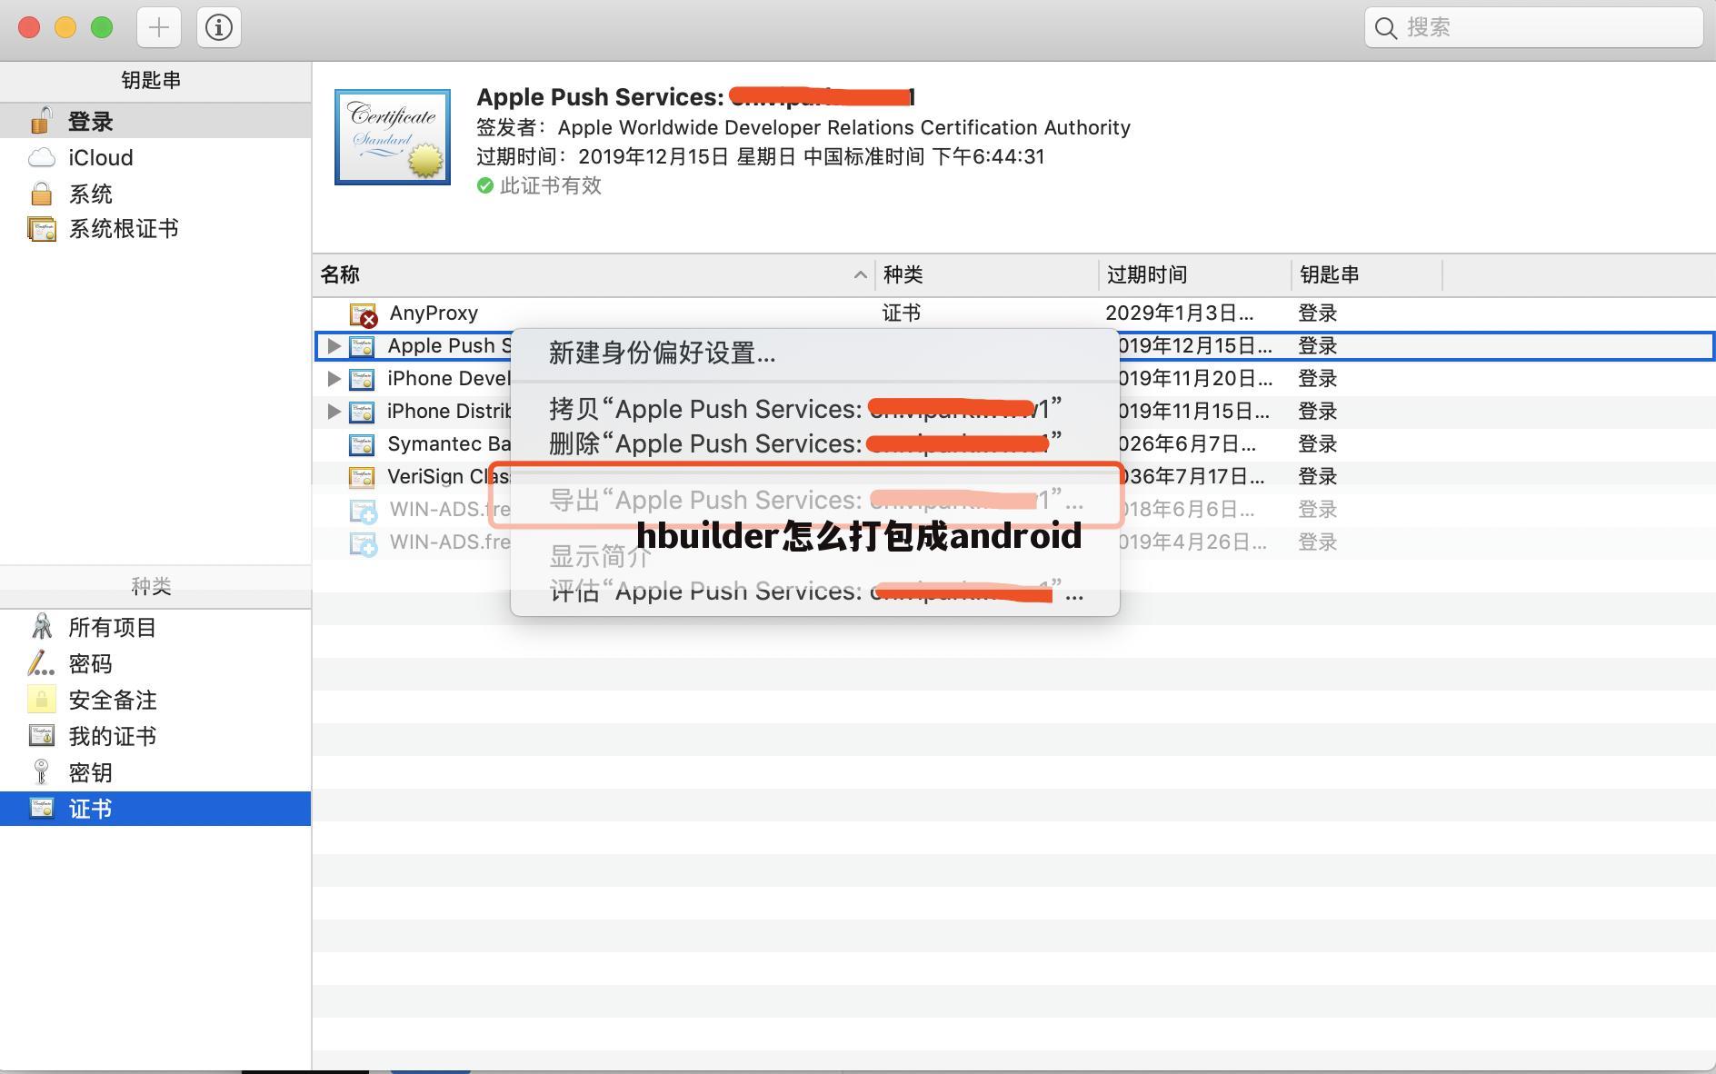The image size is (1716, 1074).
Task: Show the 密钥 category
Action: (x=155, y=772)
